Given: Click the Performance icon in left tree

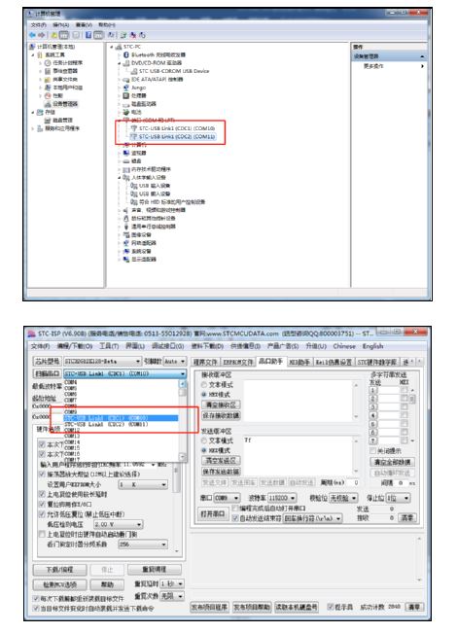Looking at the screenshot, I should click(48, 95).
